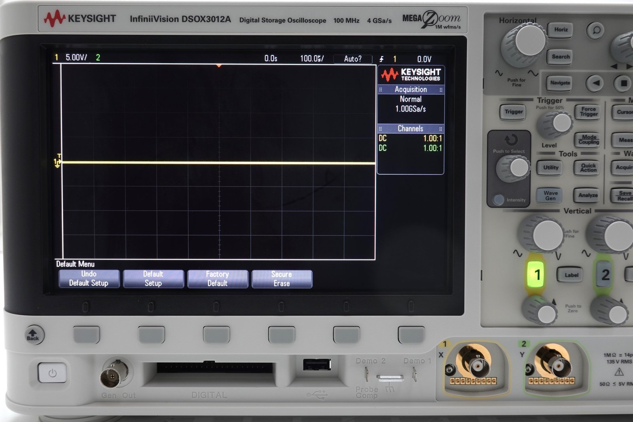
Task: Click channel 1 ground level marker
Action: 57,163
